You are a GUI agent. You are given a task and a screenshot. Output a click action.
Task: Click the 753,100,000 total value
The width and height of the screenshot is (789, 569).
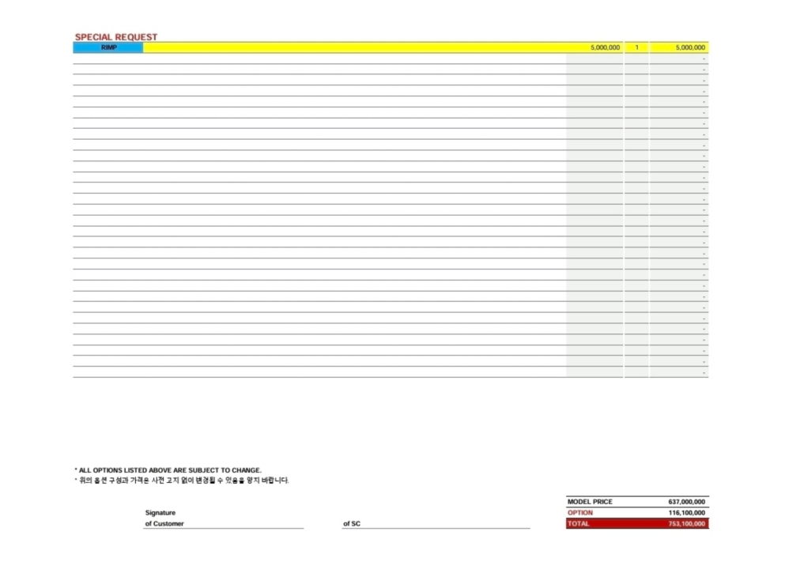tap(686, 523)
